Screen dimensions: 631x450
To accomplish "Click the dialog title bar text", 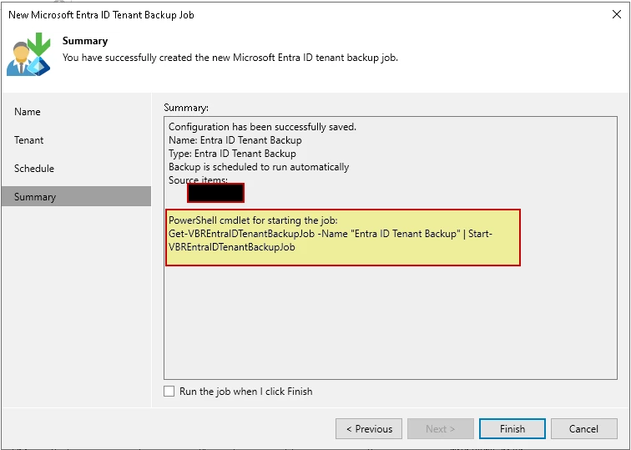I will [101, 15].
